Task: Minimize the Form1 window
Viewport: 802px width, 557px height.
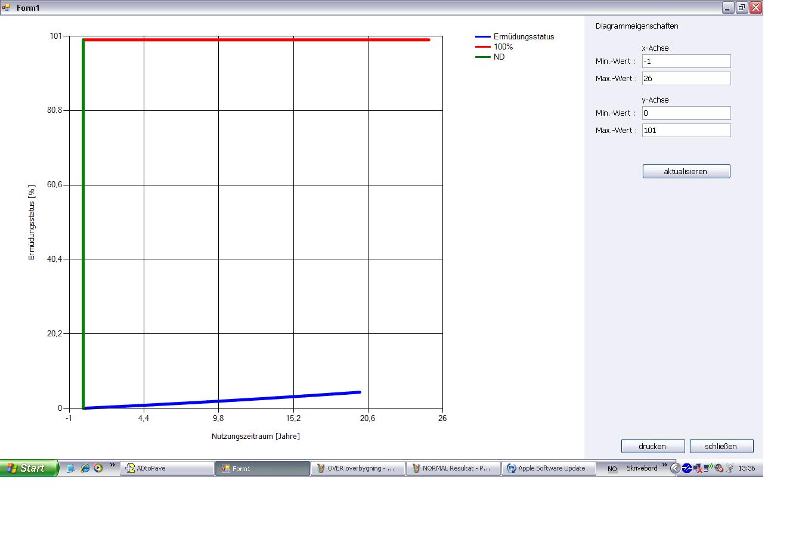Action: (x=728, y=8)
